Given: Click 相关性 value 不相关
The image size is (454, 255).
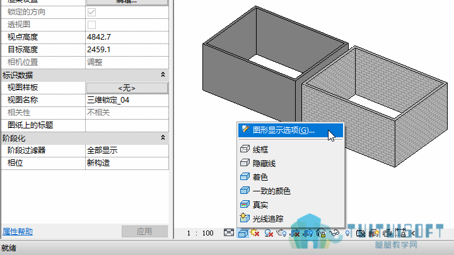Looking at the screenshot, I should click(127, 113).
